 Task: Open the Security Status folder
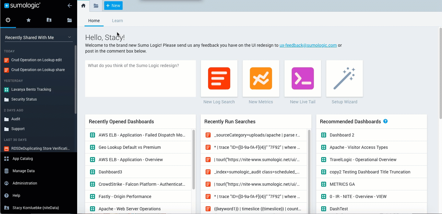pyautogui.click(x=24, y=99)
